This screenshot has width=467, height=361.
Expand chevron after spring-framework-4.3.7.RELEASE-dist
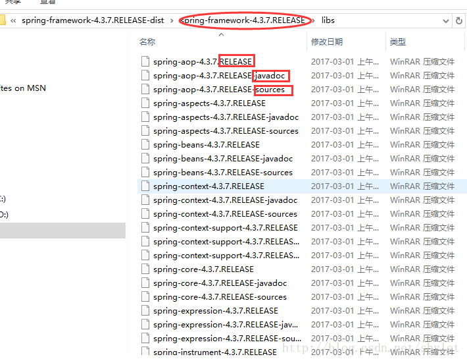point(172,20)
